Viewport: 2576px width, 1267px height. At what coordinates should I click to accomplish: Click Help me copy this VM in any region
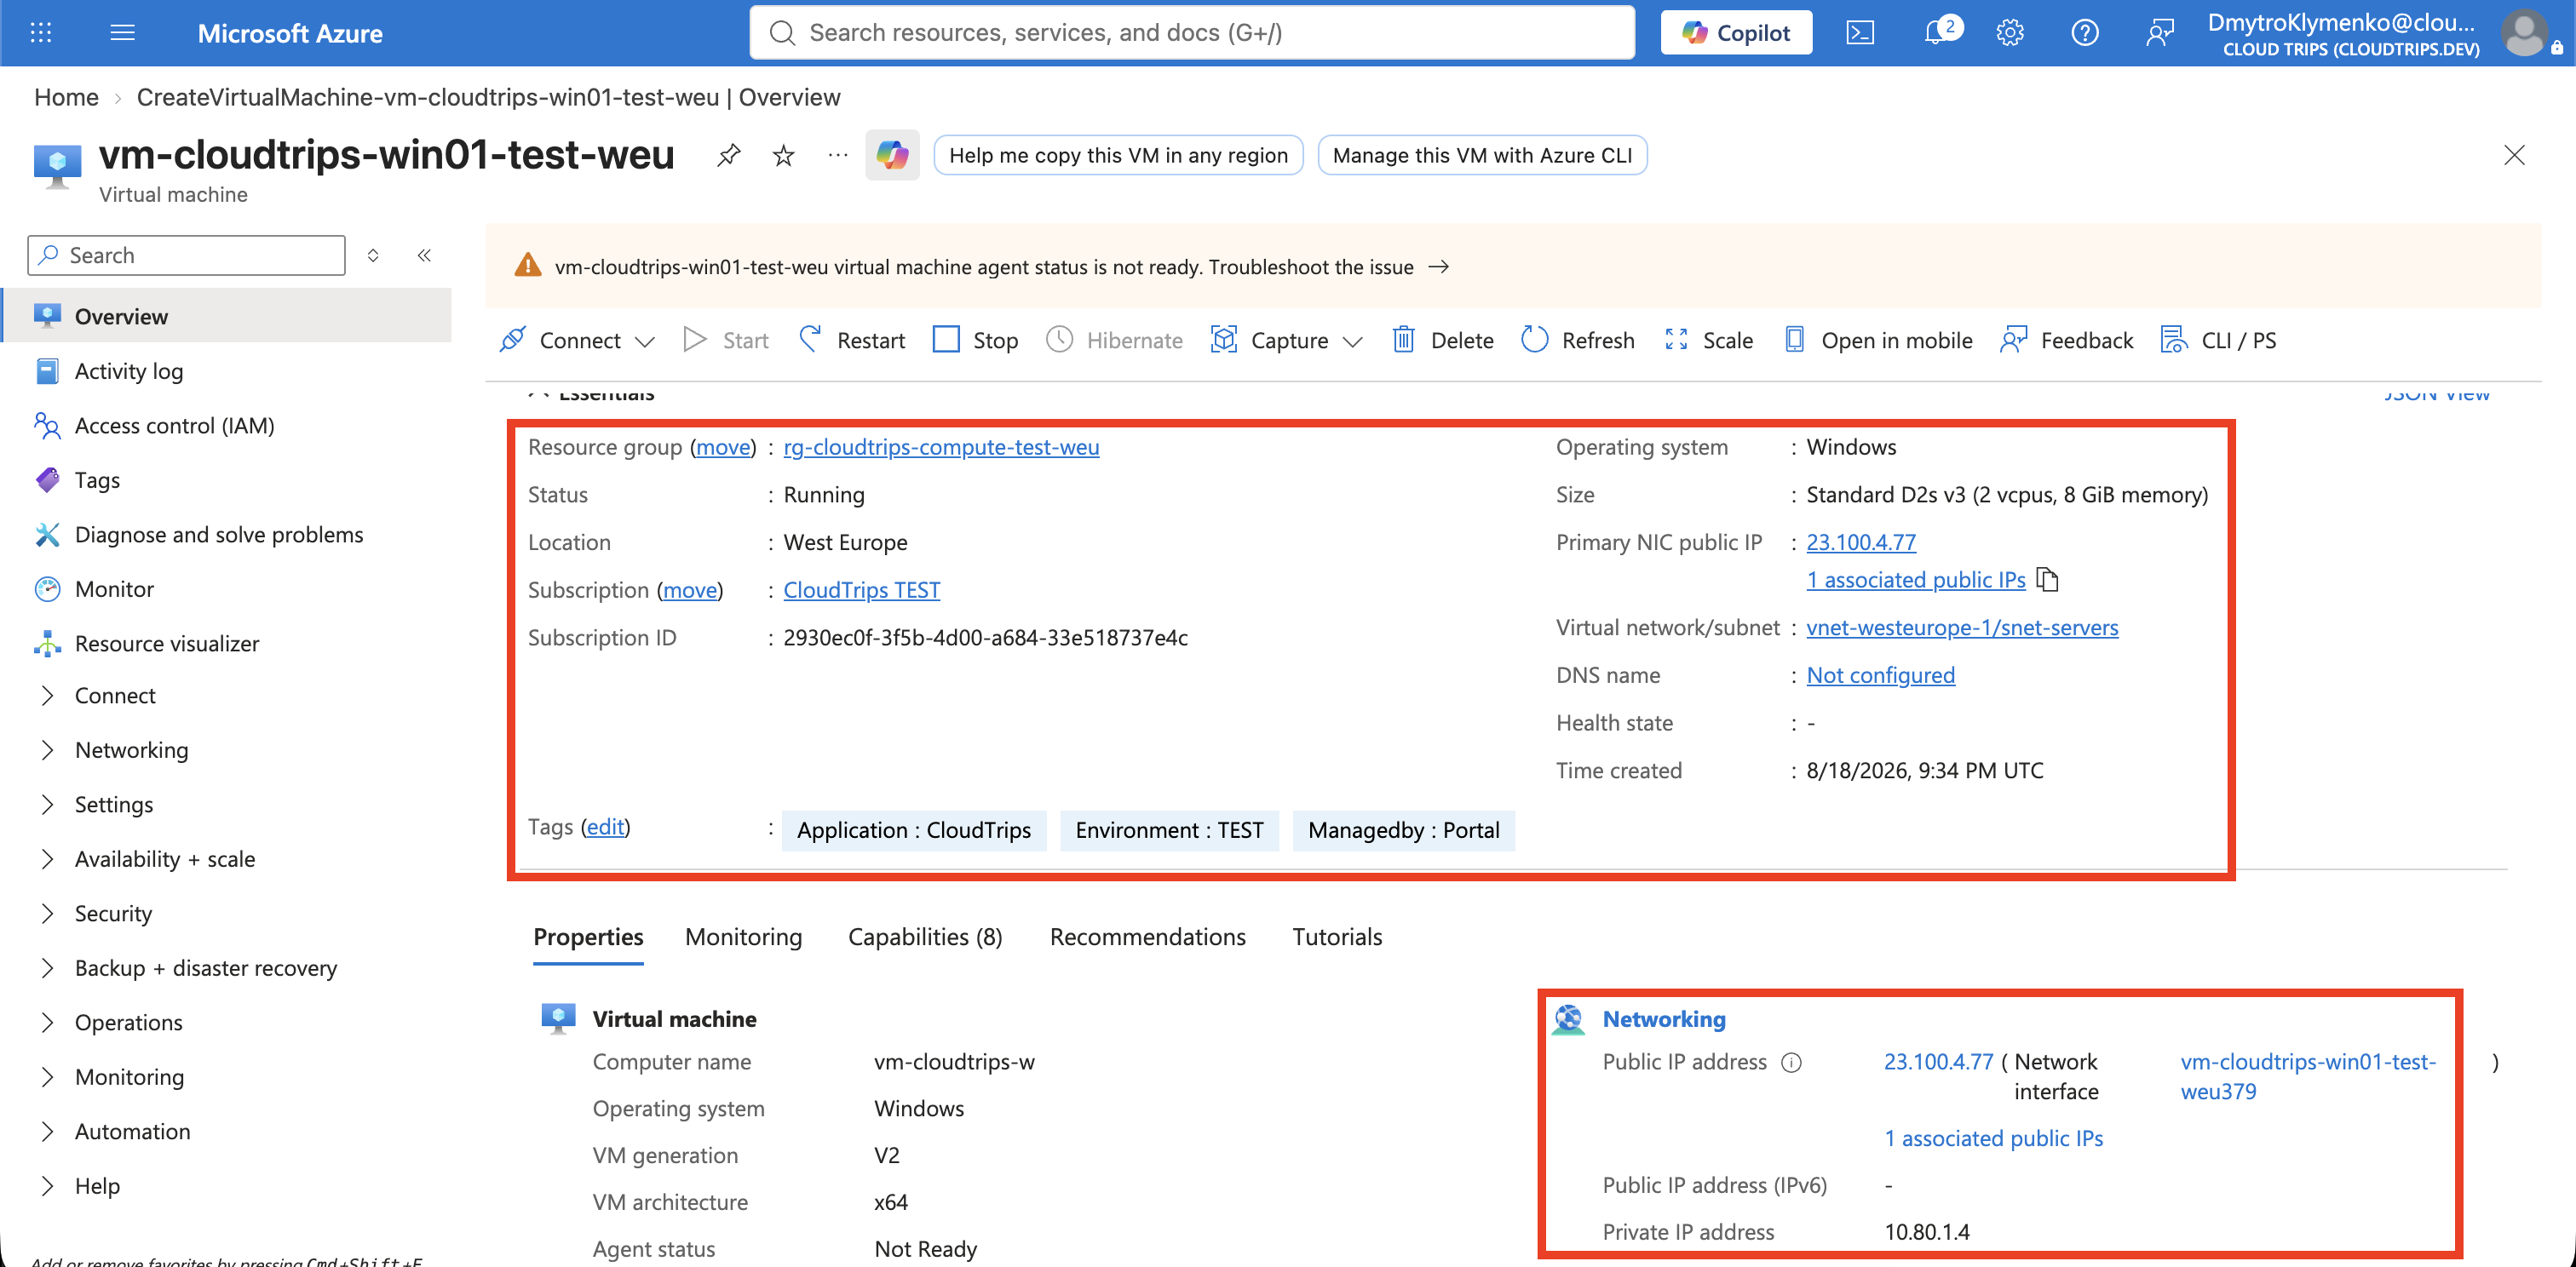1118,155
